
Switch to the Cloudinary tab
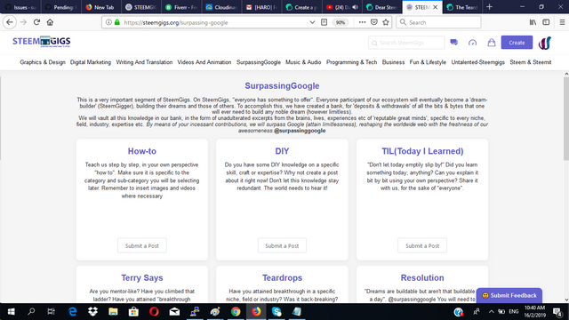[221, 7]
